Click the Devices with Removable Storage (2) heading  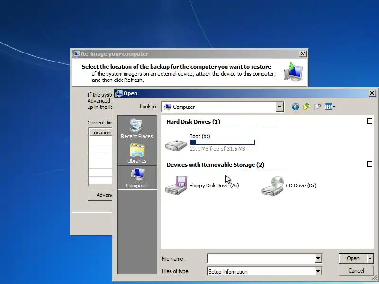[x=216, y=165]
